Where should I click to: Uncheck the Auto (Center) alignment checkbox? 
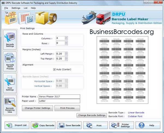54,70
